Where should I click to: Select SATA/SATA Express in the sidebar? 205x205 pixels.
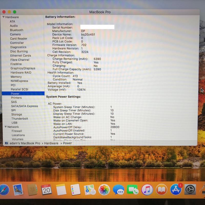point(25,106)
